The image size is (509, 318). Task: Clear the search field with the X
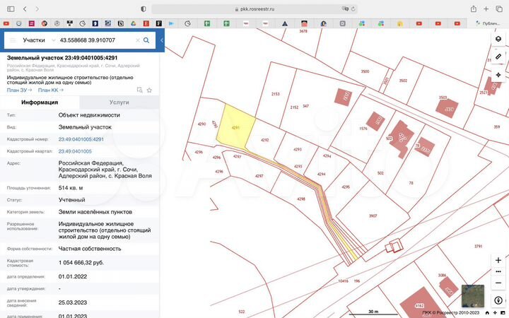[x=137, y=40]
